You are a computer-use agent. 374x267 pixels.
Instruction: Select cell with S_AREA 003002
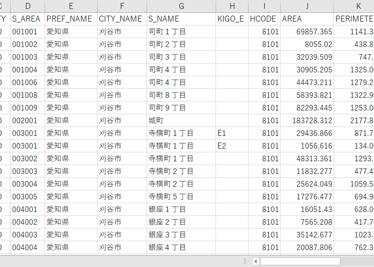click(x=28, y=159)
